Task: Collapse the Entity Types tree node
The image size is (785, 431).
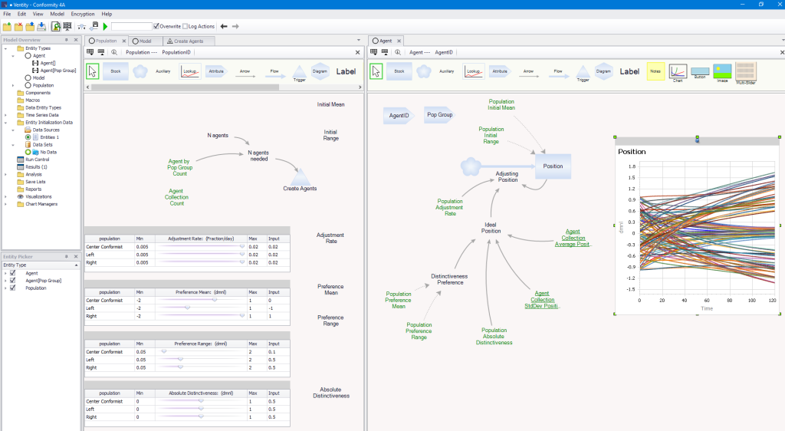Action: (5, 48)
